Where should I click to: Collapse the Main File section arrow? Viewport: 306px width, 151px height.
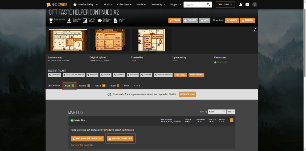click(231, 120)
